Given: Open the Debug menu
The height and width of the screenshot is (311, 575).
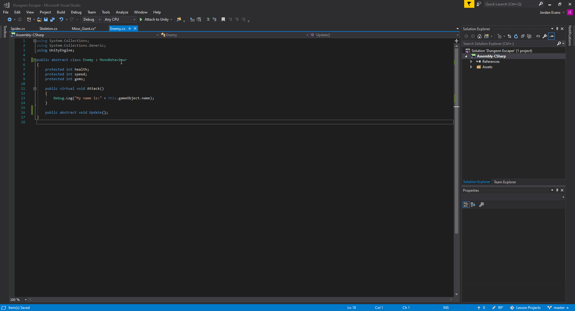Looking at the screenshot, I should pos(76,12).
